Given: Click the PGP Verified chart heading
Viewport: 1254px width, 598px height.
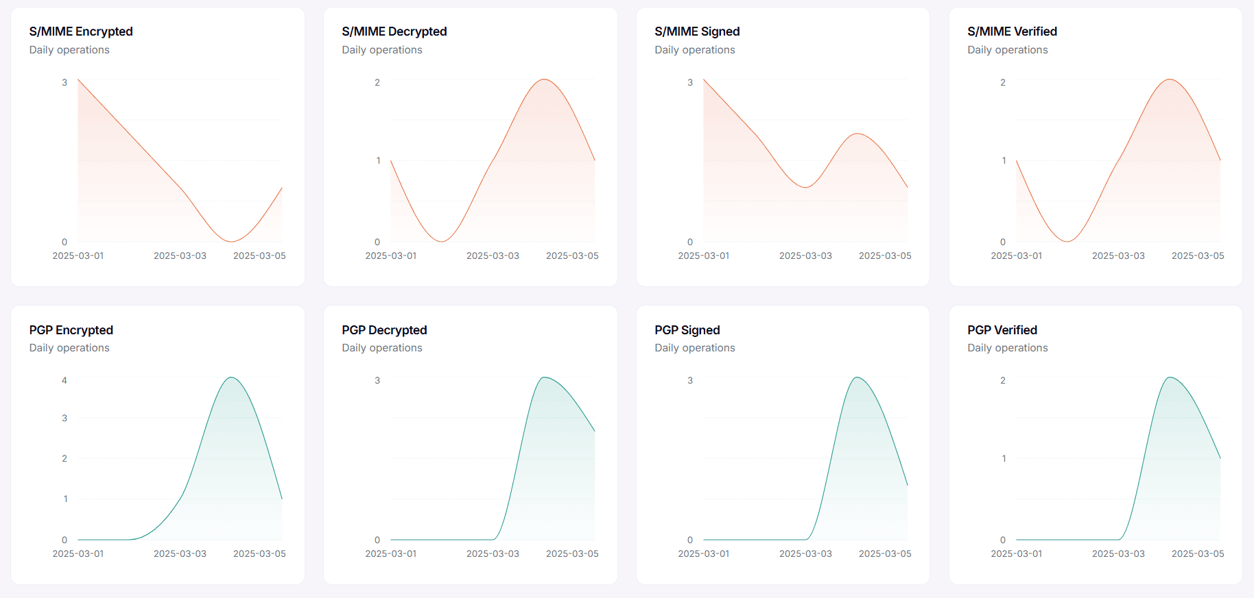Looking at the screenshot, I should coord(1002,330).
